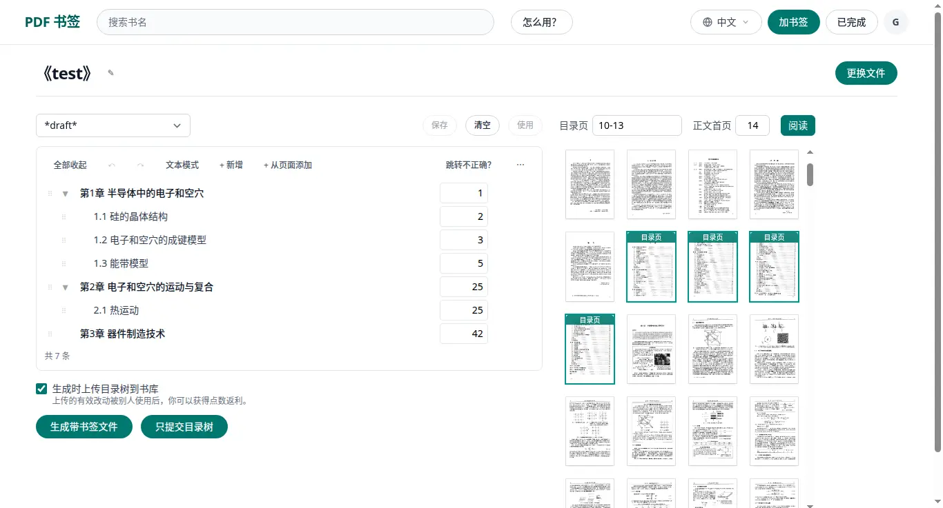Toggle 生成时上传目录树到书库 checkbox
Image resolution: width=943 pixels, height=508 pixels.
(41, 389)
